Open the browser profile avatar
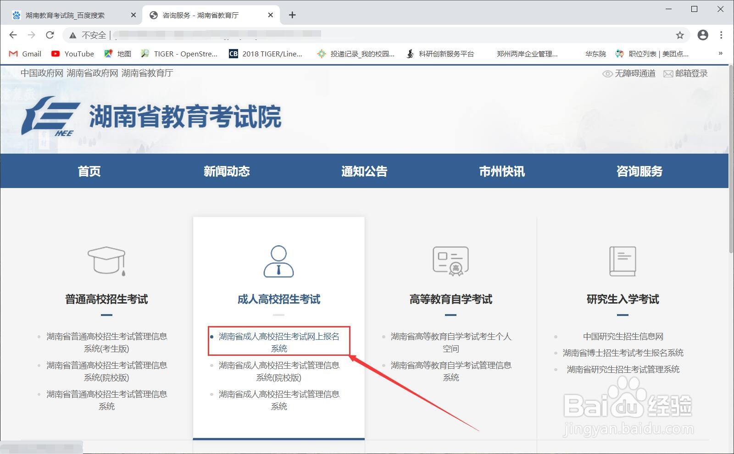Viewport: 734px width, 454px height. (702, 35)
